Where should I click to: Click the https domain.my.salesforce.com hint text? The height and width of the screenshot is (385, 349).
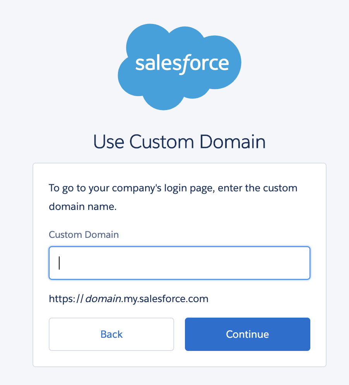pyautogui.click(x=128, y=299)
